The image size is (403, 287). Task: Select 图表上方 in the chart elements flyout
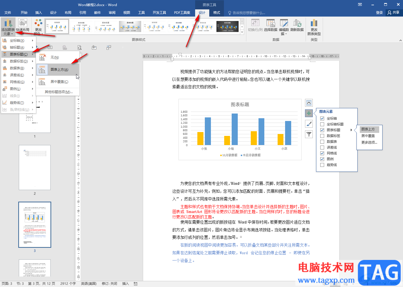click(x=370, y=129)
